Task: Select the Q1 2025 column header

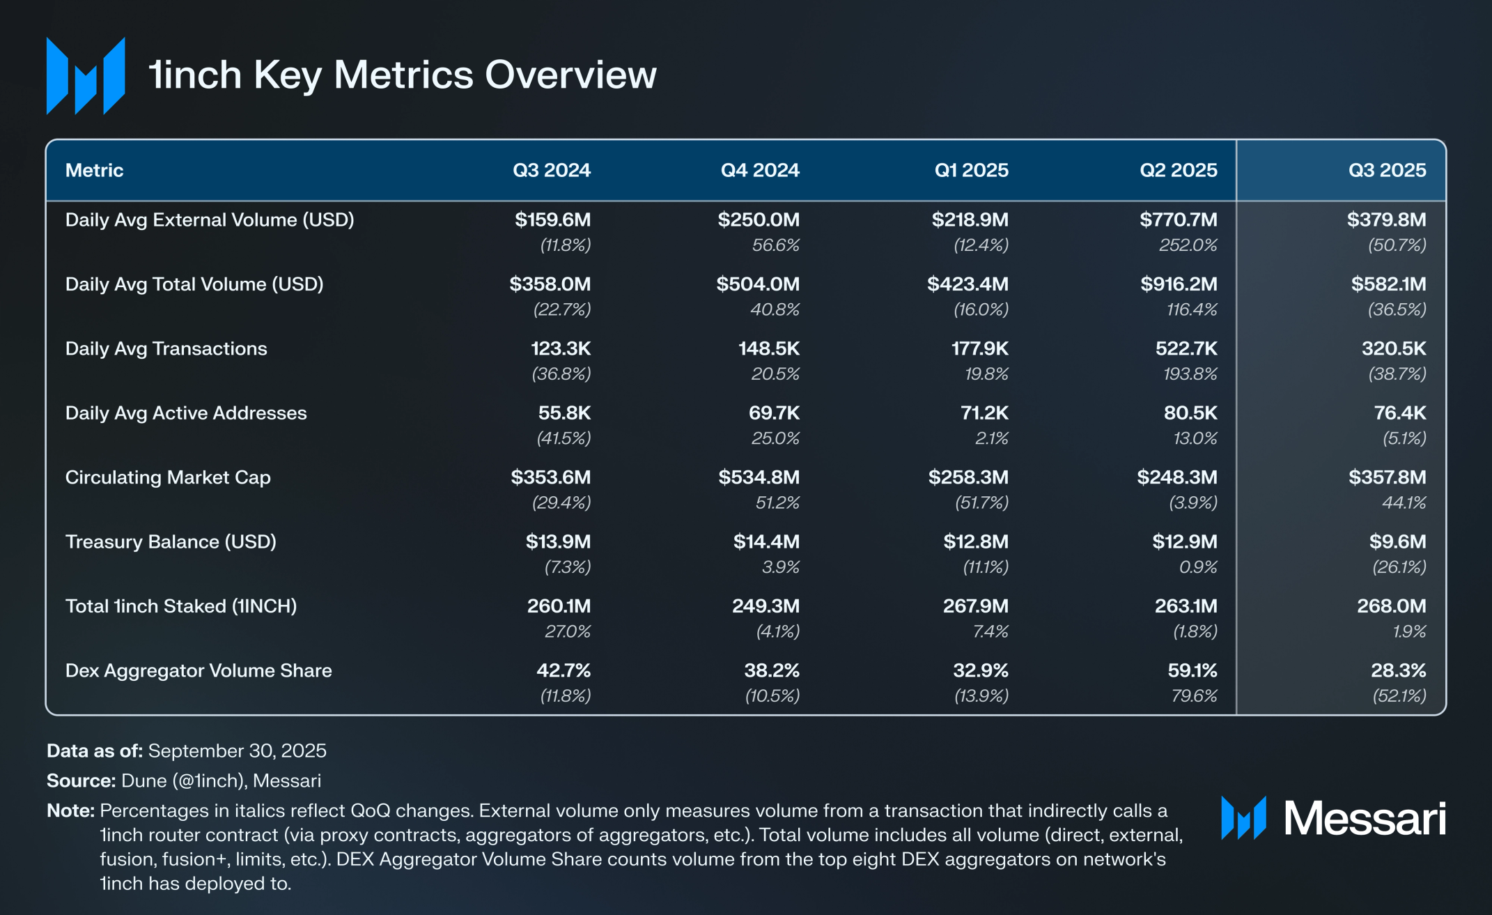Action: coord(971,171)
